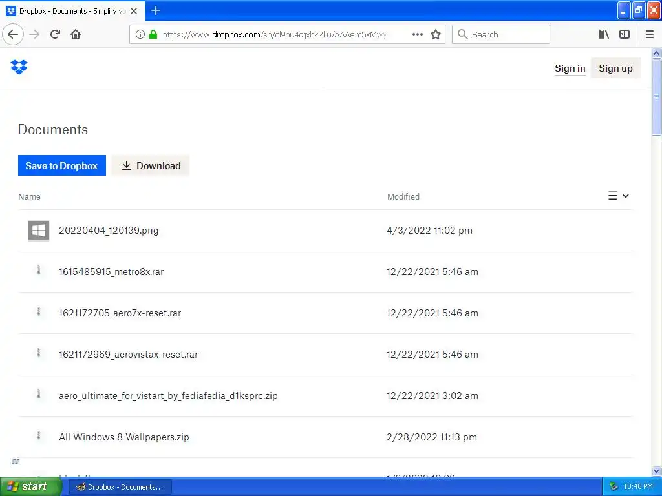Click the date 4/3/2022 11:02 pm

429,231
